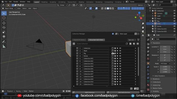Open the Render properties tab icon

click(x=148, y=44)
